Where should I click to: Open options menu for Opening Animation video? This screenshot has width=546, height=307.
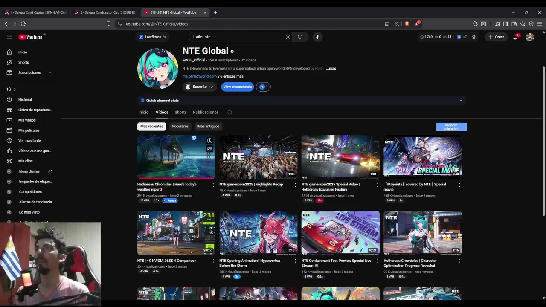[295, 261]
